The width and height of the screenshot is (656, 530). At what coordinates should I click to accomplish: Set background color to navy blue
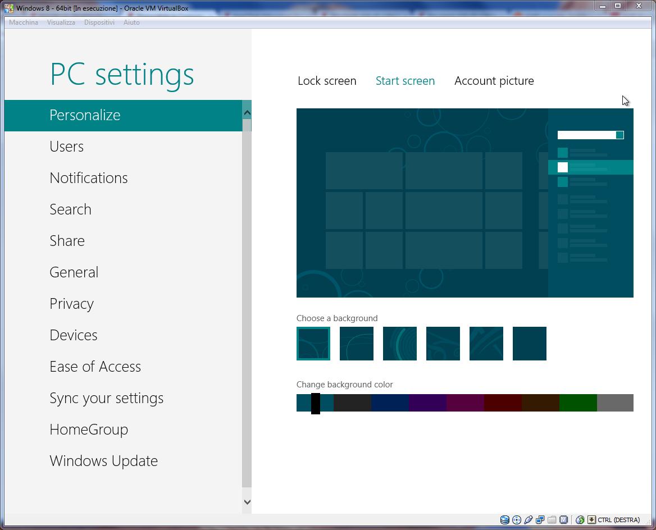(390, 403)
